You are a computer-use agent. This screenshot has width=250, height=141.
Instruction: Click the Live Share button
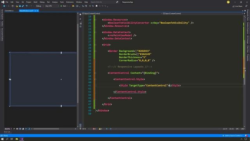pos(237,6)
